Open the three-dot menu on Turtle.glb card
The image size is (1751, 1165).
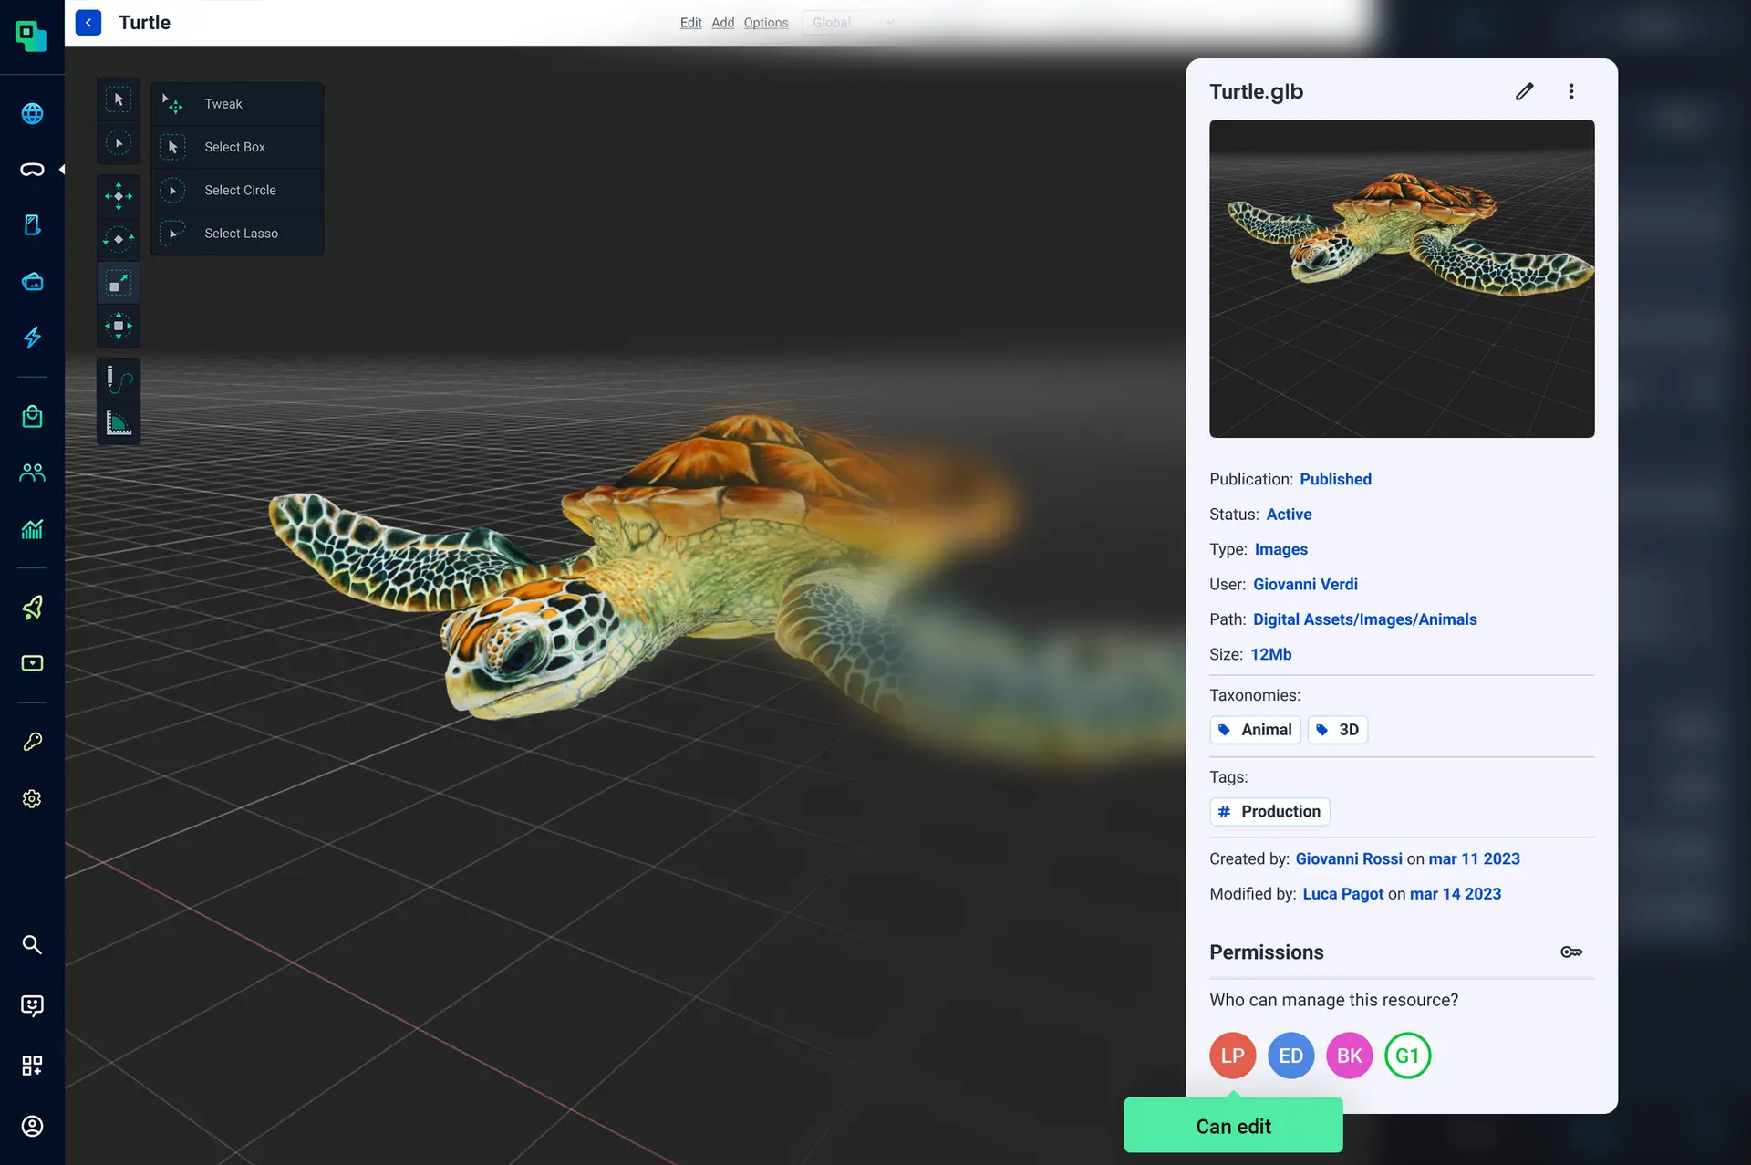(x=1570, y=91)
